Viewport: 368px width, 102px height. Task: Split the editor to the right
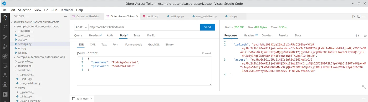pyautogui.click(x=359, y=16)
